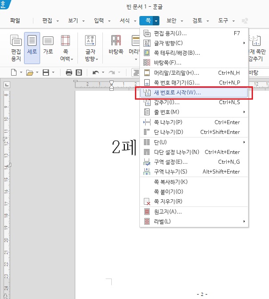269x299 pixels.
Task: Open the 파일 menu
Action: pos(15,20)
